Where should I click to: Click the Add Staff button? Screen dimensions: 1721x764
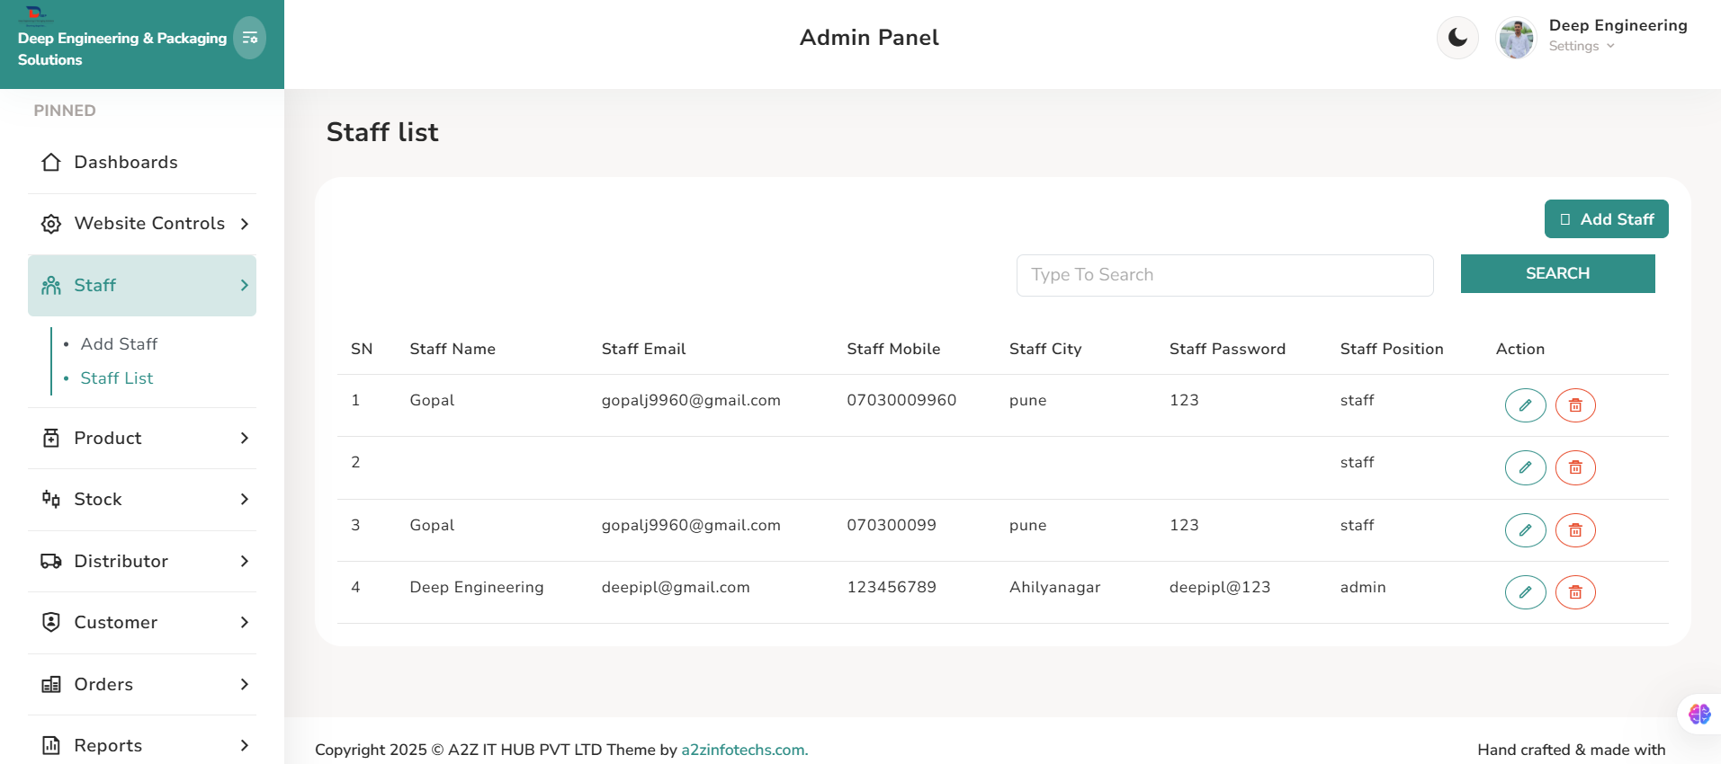[1606, 219]
